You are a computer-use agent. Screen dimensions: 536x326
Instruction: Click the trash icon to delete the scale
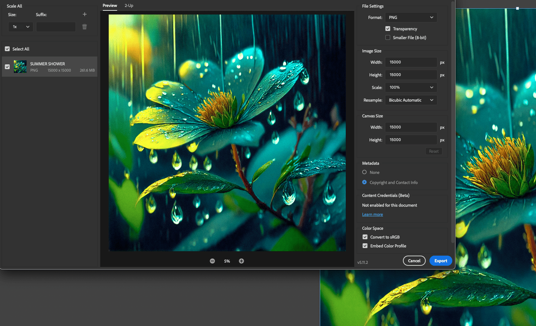(85, 27)
